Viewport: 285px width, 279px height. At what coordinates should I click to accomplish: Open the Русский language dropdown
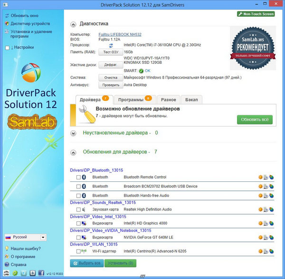click(26, 237)
